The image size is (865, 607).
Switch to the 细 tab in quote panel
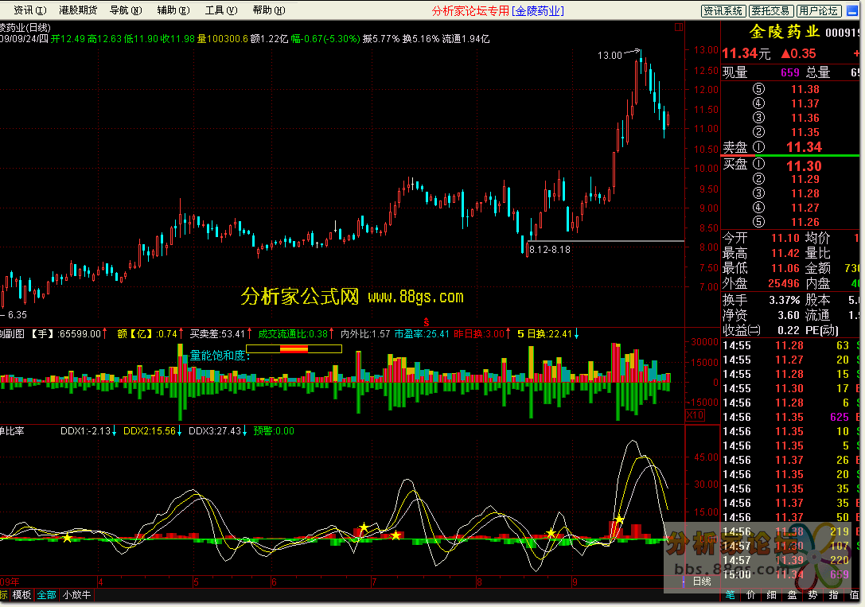pyautogui.click(x=771, y=595)
